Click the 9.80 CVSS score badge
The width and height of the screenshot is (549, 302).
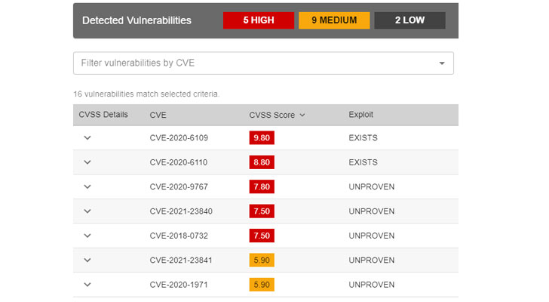point(262,138)
